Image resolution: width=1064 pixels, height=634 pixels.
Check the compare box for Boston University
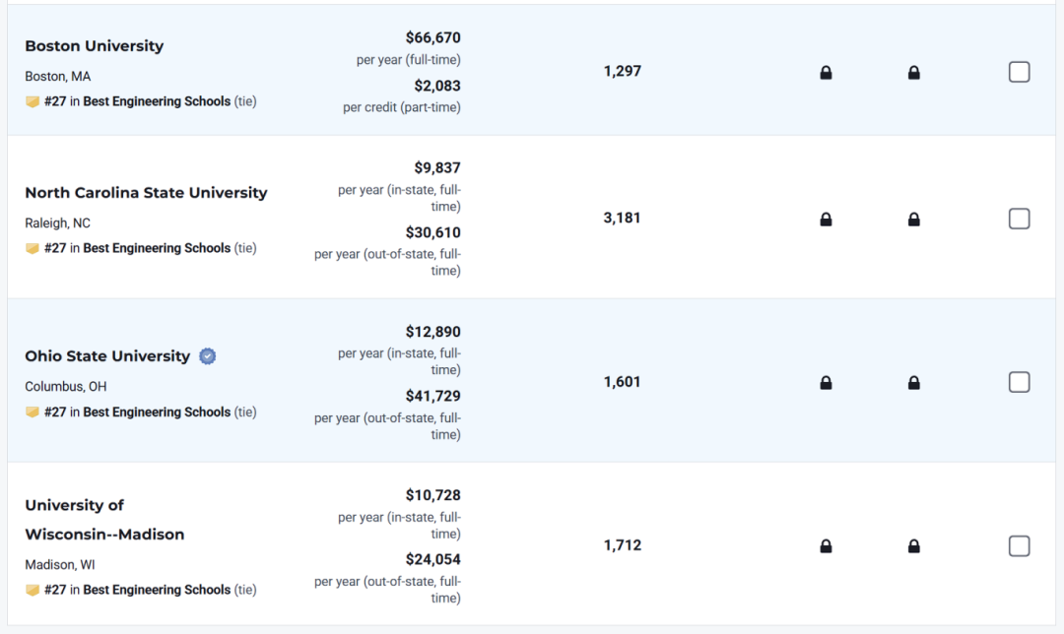coord(1019,72)
